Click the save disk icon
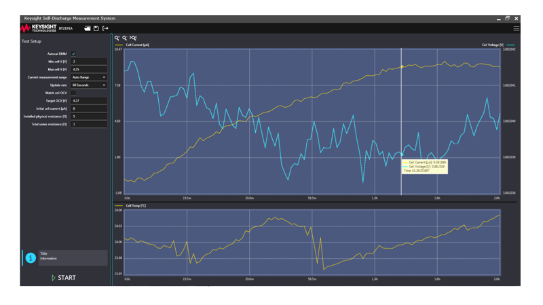 tap(96, 28)
